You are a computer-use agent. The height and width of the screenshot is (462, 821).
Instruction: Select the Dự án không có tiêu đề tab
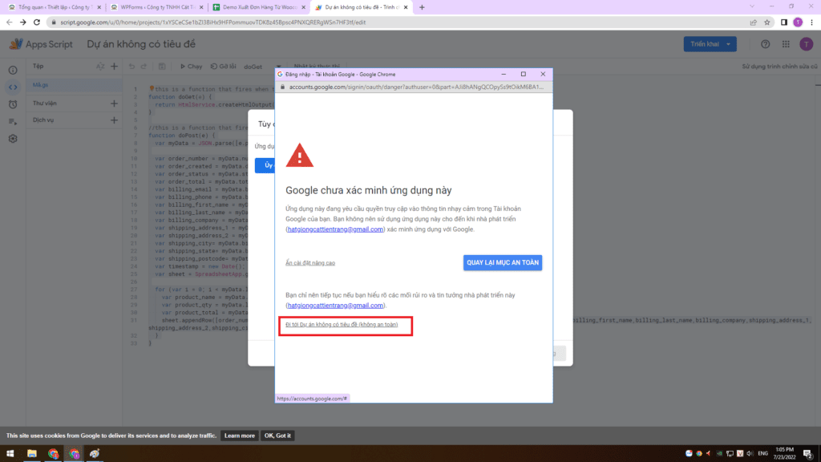(360, 7)
